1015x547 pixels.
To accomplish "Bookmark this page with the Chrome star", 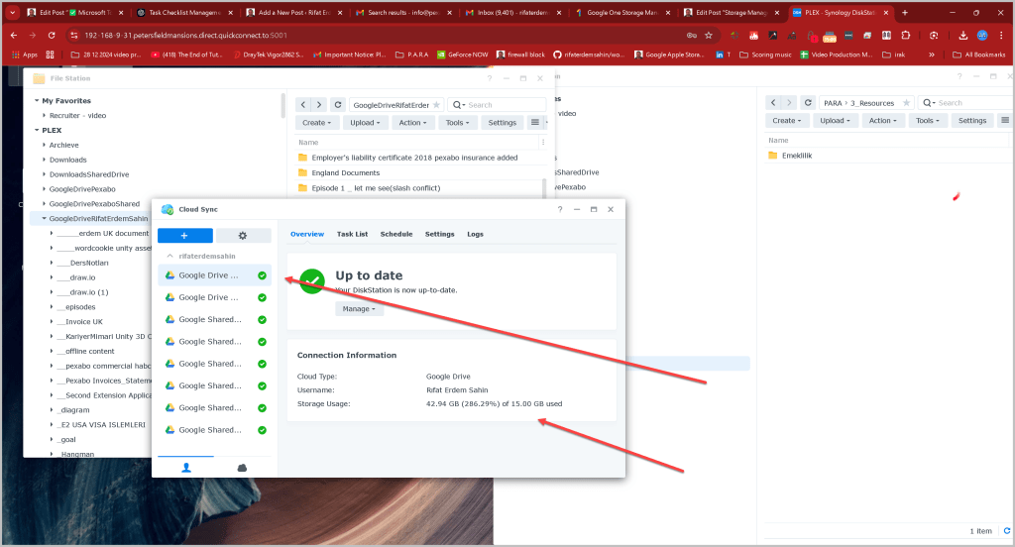I will 709,35.
